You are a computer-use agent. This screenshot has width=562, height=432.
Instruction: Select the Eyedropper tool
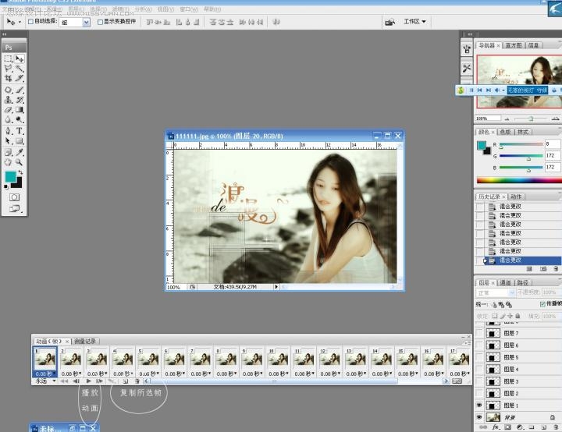coord(20,152)
